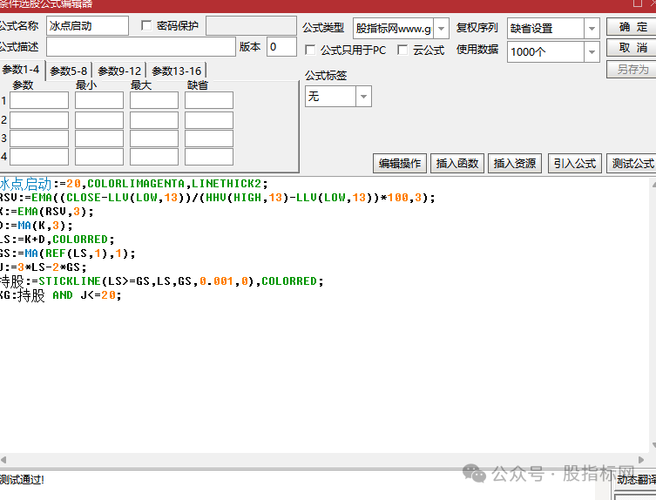Click the editor's scroll-left arrow
The image size is (656, 500).
tap(3, 460)
